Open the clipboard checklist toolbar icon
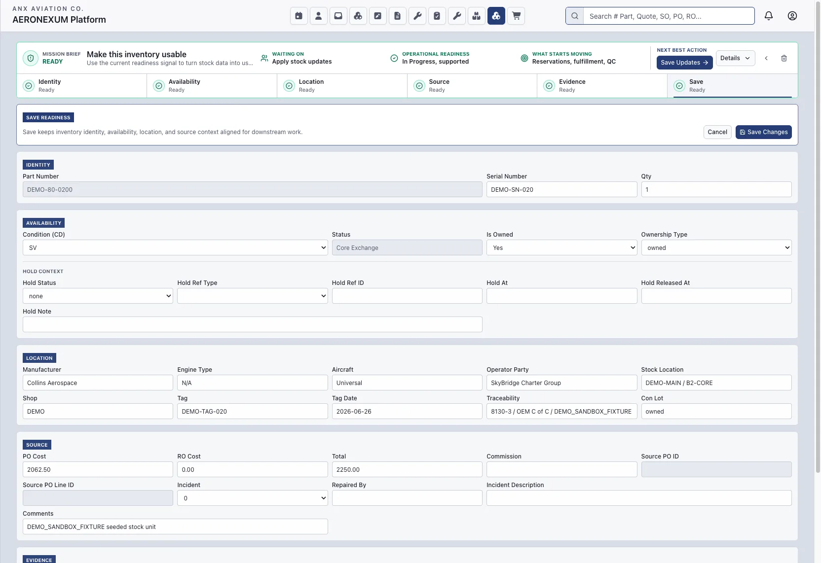Image resolution: width=821 pixels, height=563 pixels. 437,16
